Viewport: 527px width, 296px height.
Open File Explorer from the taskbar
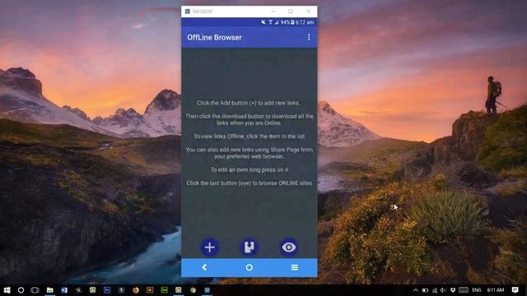(x=49, y=290)
